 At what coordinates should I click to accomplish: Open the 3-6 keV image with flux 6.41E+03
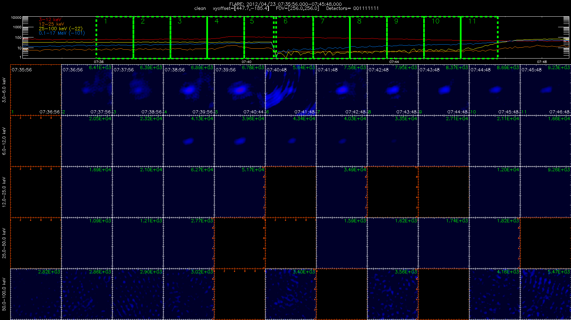(87, 90)
